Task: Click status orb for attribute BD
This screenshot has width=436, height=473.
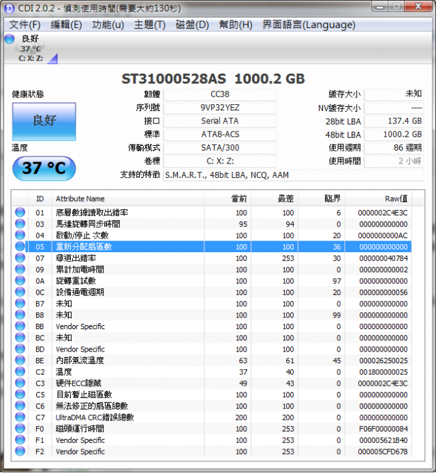Action: pyautogui.click(x=20, y=349)
